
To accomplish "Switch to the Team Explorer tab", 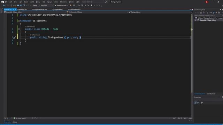I will [211, 94].
